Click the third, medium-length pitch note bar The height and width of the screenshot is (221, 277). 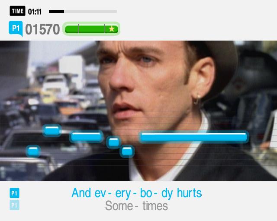click(x=86, y=136)
